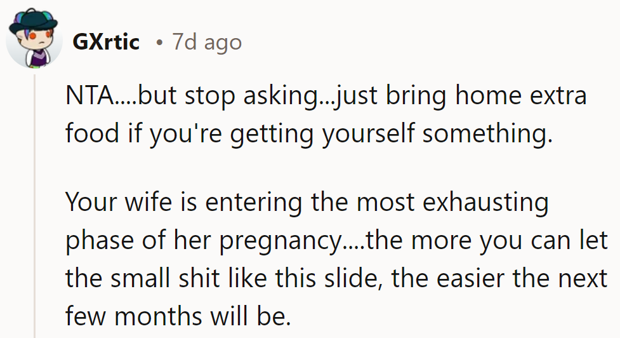The image size is (620, 338).
Task: Click the phrase "the more you can let"
Action: (487, 241)
